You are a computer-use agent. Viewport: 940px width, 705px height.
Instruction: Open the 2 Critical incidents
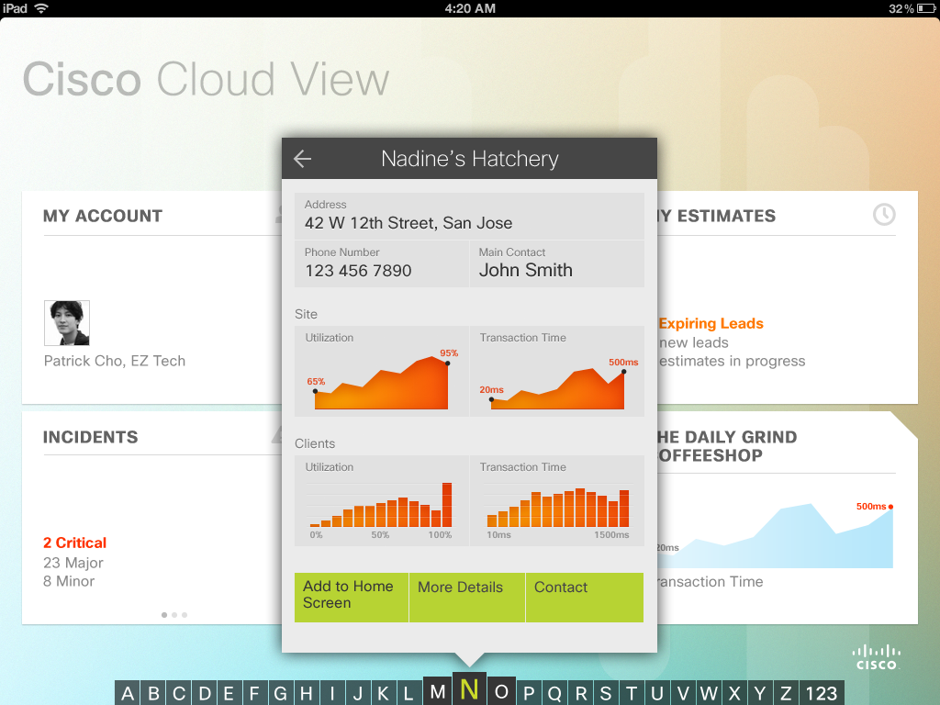pos(75,543)
